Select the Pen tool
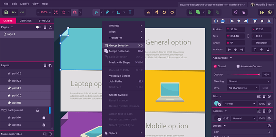Viewport: 276px width, 137px height. pyautogui.click(x=107, y=12)
